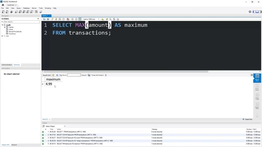
Task: Click the stop query execution icon
Action: pyautogui.click(x=63, y=19)
